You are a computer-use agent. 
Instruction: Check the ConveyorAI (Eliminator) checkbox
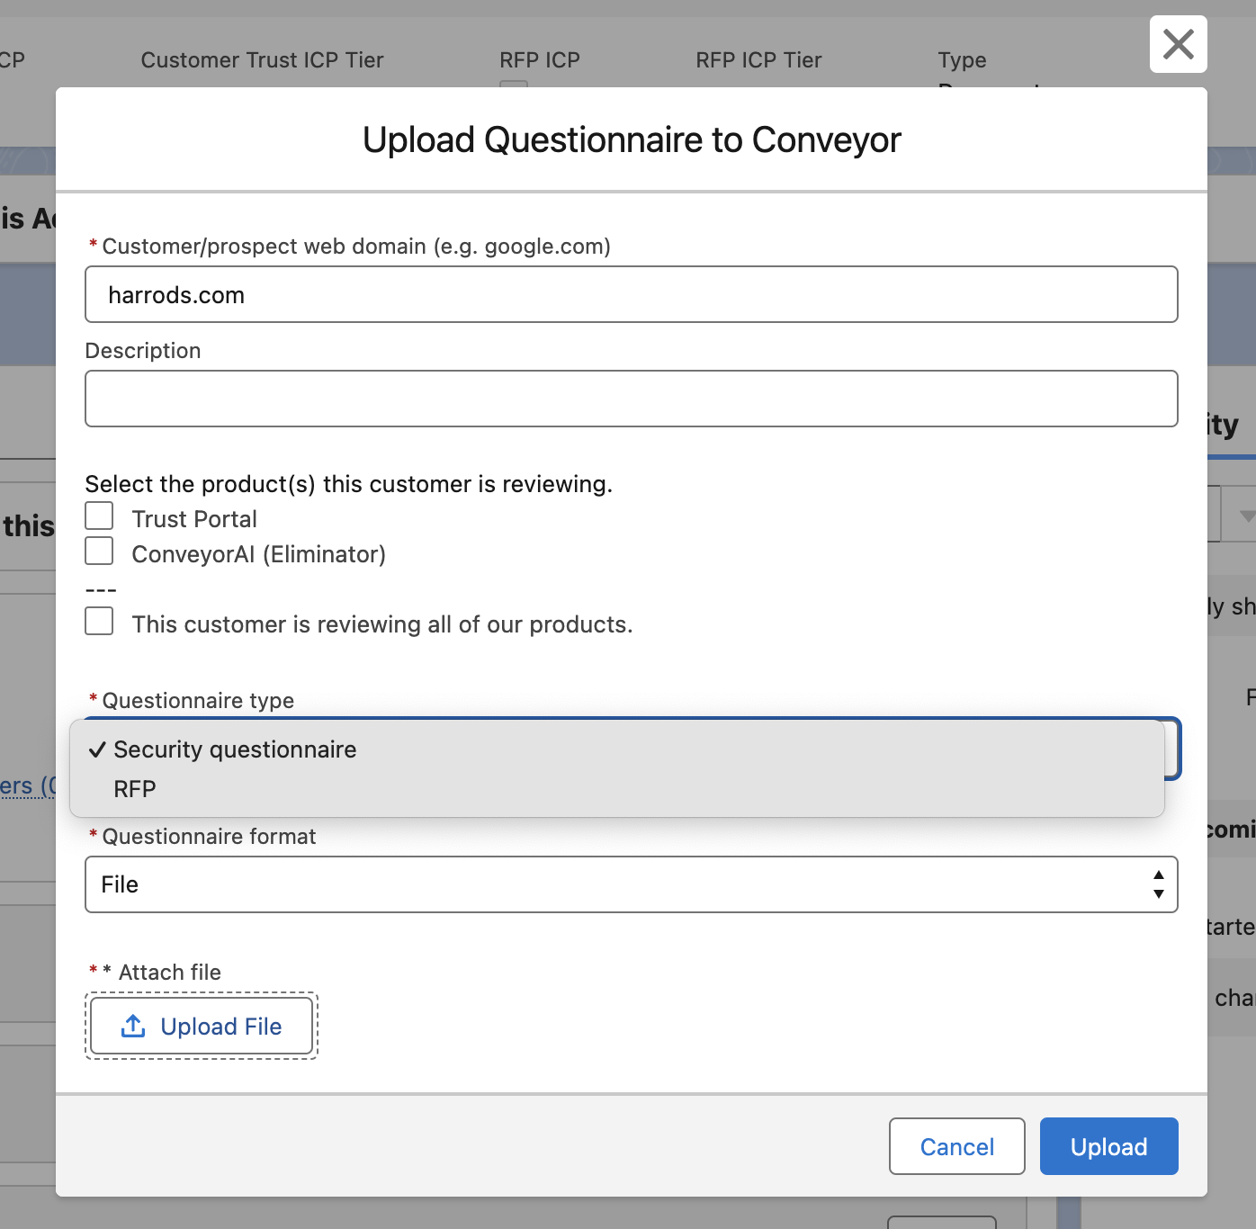pos(99,551)
